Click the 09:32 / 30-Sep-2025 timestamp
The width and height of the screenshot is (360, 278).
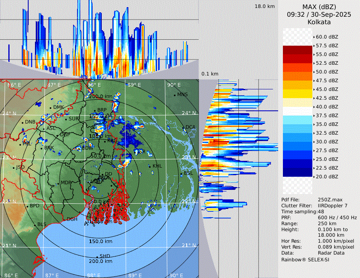[319, 15]
